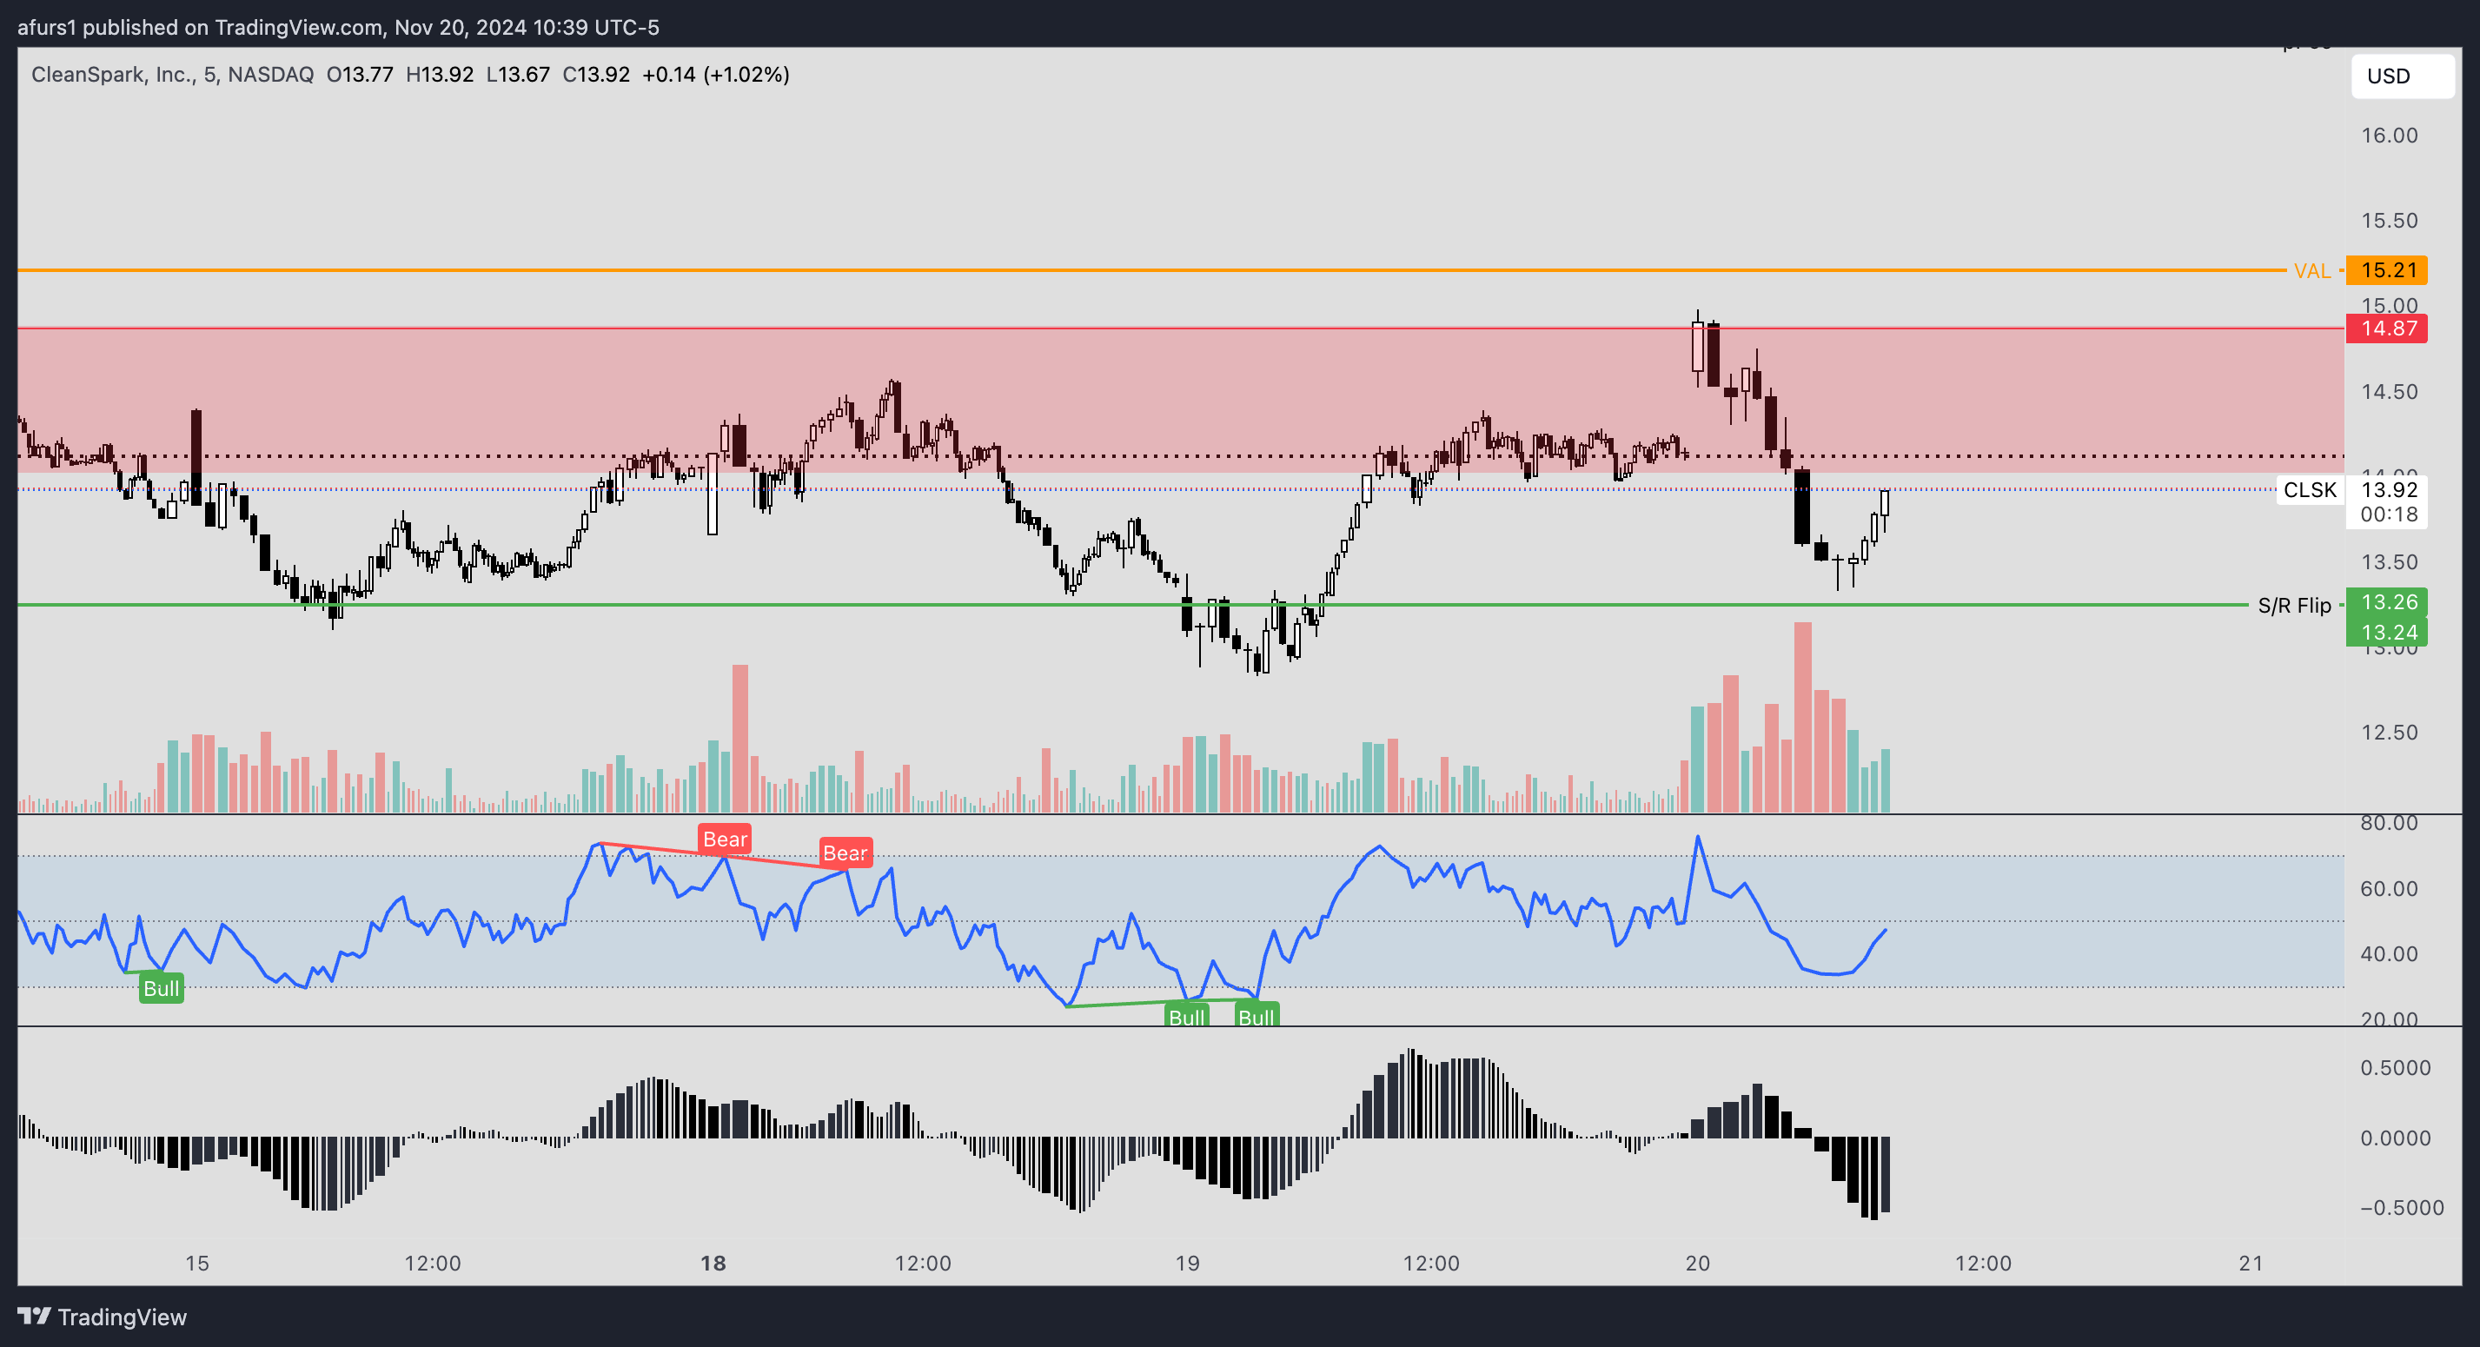This screenshot has width=2480, height=1347.
Task: Click the +0.14 (+1.02%) change value
Action: coord(715,74)
